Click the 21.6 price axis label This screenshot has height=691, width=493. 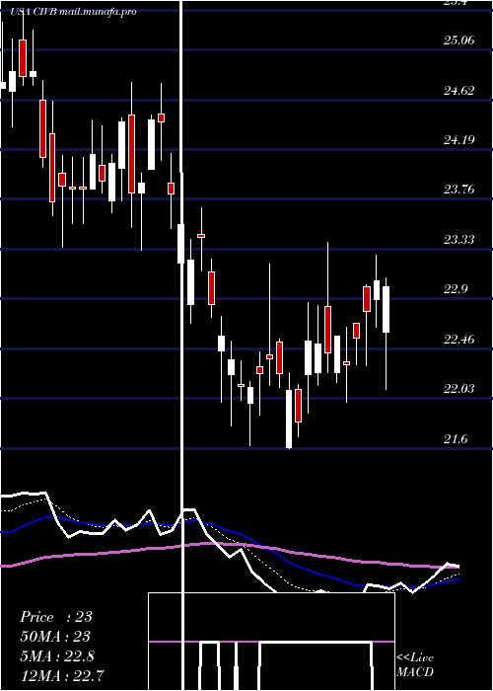pyautogui.click(x=456, y=439)
